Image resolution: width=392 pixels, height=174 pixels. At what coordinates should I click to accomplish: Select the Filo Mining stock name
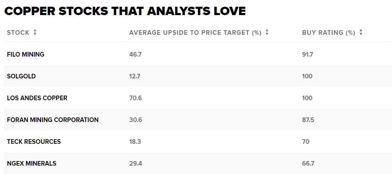(x=26, y=55)
